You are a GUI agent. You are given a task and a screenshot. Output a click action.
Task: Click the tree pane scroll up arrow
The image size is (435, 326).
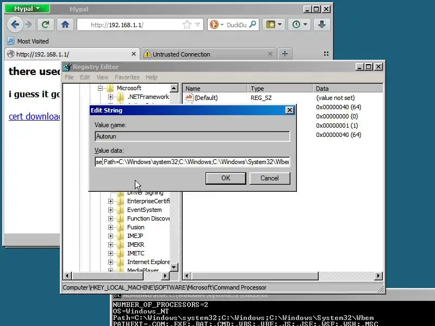click(174, 89)
